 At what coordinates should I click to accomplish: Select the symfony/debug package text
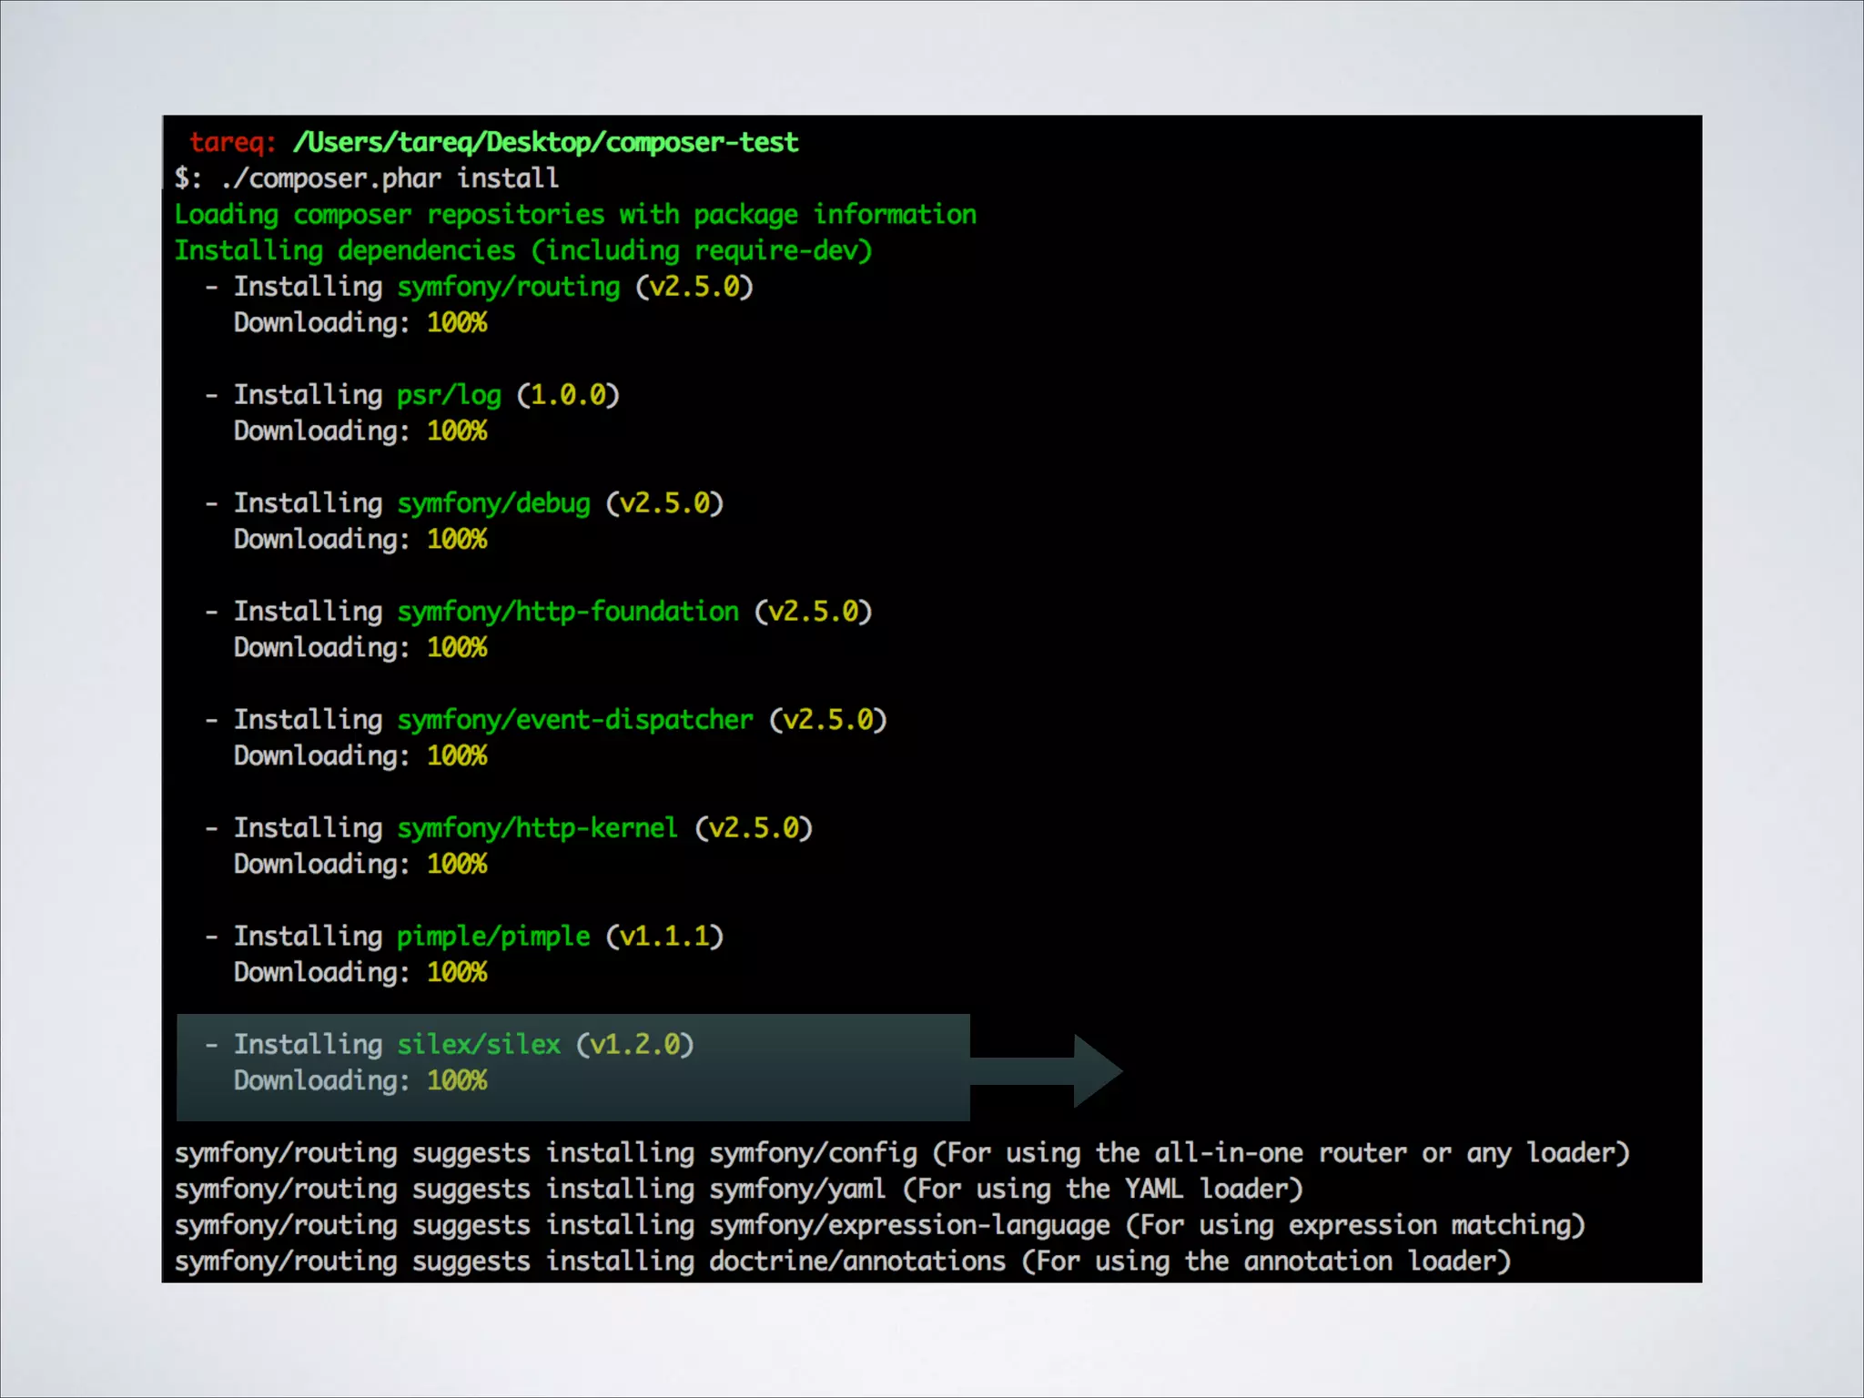pos(493,504)
